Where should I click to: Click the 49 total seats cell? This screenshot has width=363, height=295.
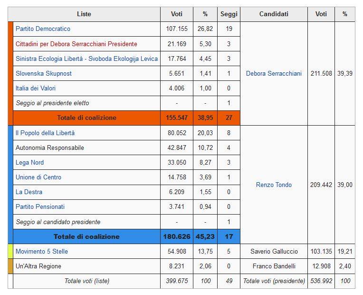pyautogui.click(x=229, y=281)
